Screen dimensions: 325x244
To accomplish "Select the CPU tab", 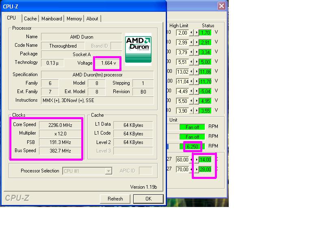I will point(11,18).
